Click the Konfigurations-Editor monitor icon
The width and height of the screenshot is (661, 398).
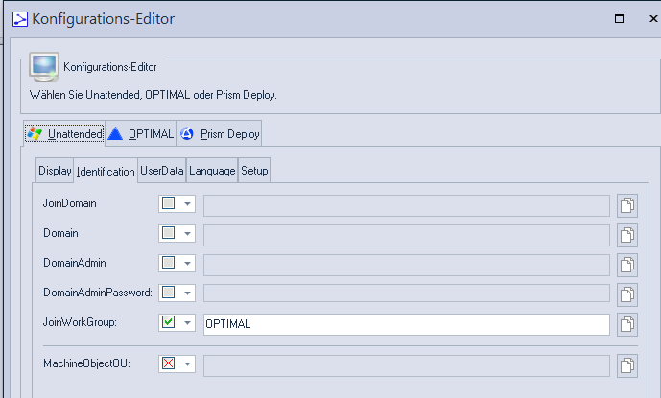coord(44,67)
